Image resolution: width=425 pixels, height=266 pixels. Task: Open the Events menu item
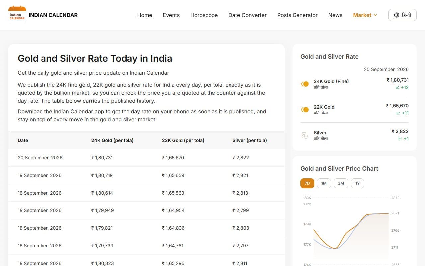coord(171,15)
